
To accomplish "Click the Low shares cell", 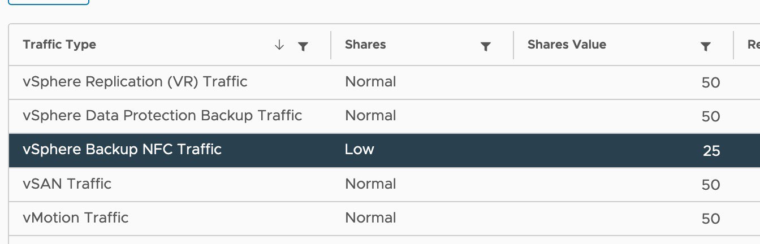I will (x=360, y=150).
